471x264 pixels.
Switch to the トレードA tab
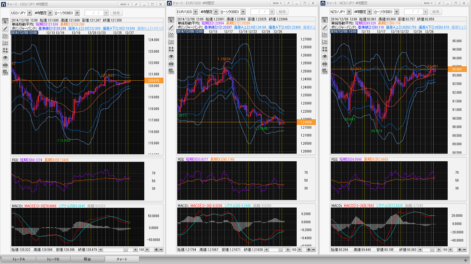pos(19,259)
